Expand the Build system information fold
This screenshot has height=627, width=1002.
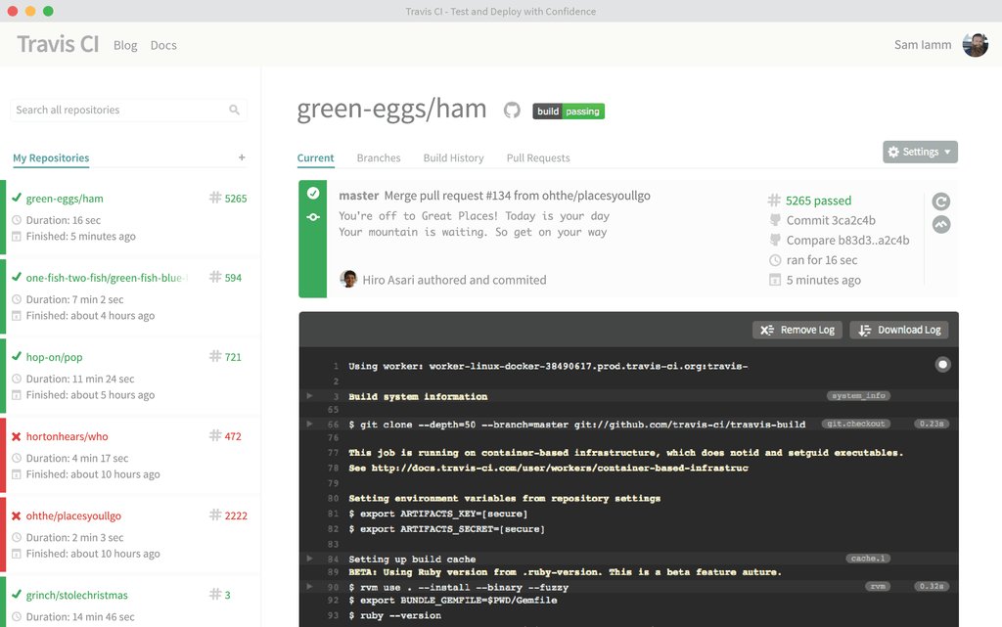310,396
